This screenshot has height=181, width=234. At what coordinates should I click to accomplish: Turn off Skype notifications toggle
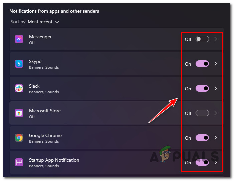point(202,64)
